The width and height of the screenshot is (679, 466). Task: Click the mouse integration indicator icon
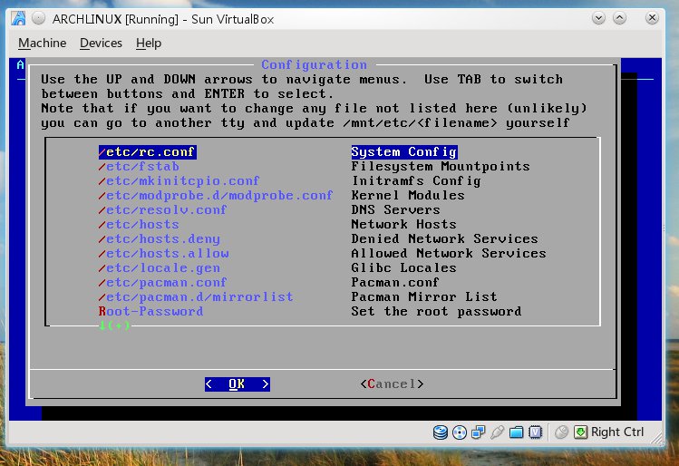(561, 432)
